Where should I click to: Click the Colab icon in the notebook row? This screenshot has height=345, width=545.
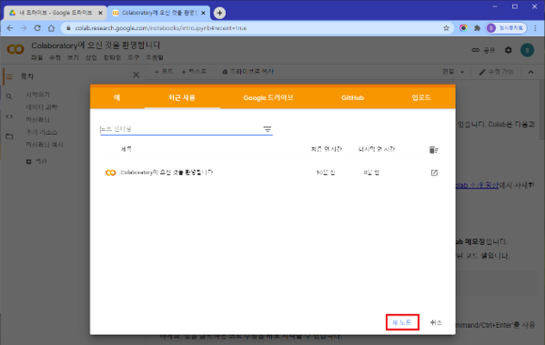(110, 173)
